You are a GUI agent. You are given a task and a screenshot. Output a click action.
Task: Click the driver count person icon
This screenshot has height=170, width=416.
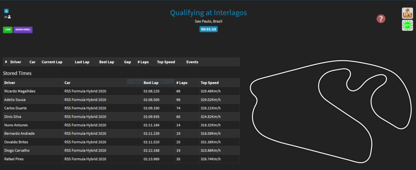tap(9, 17)
